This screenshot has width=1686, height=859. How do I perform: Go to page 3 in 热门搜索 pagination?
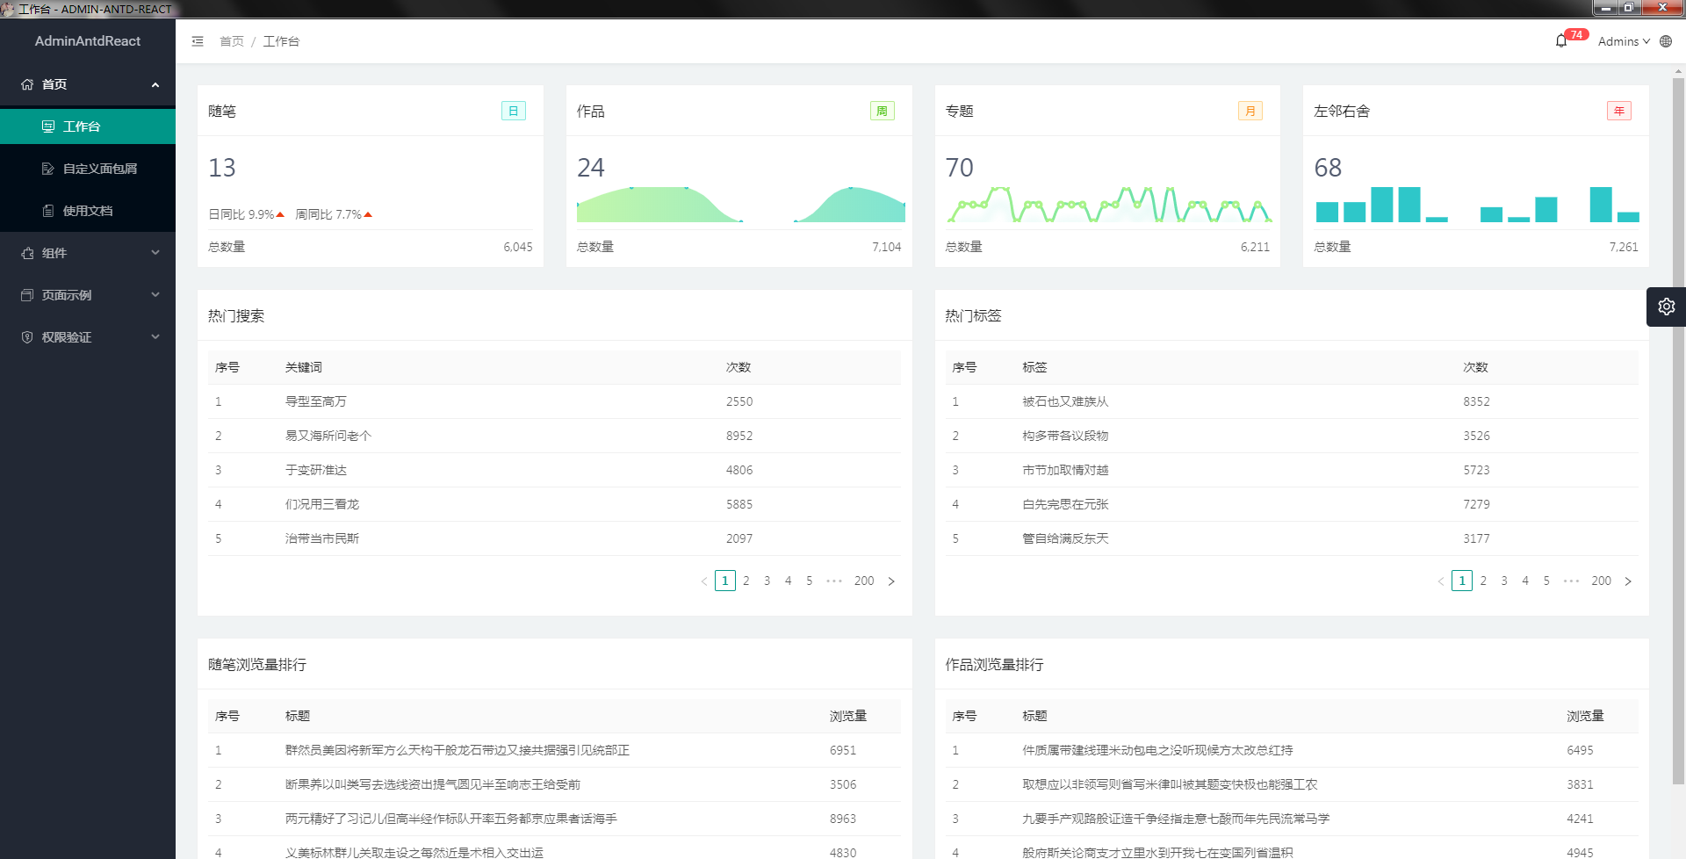point(767,581)
